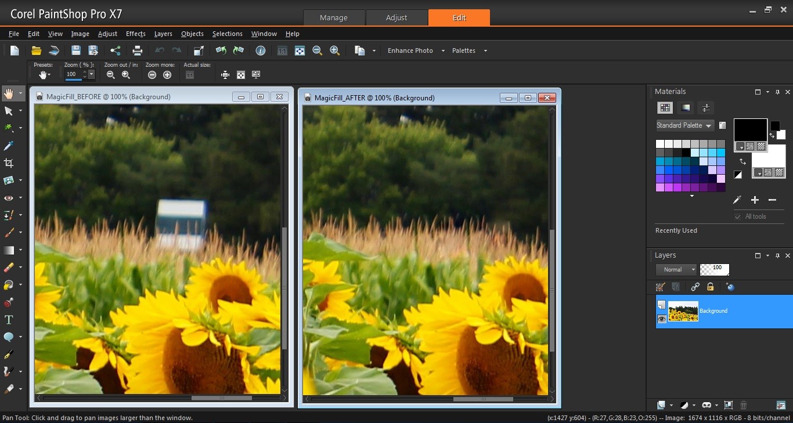Click the Palettes button on the toolbar

coord(464,50)
